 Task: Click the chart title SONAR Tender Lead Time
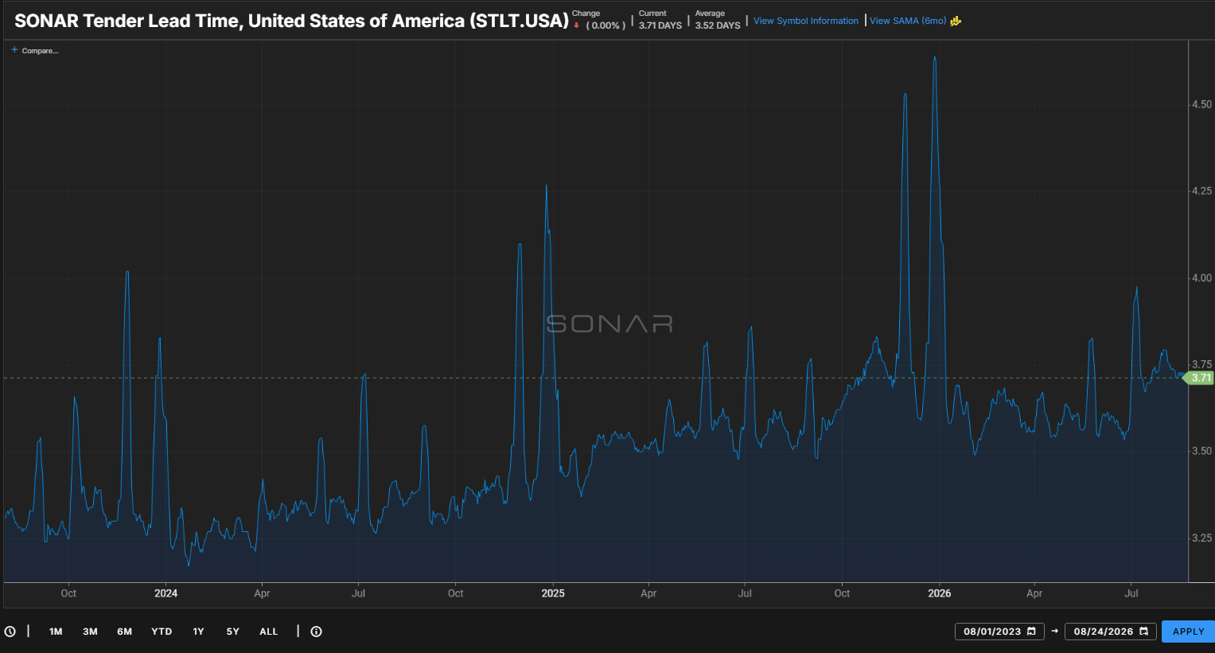point(291,21)
